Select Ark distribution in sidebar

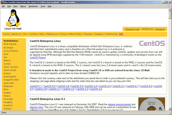coord(5,57)
